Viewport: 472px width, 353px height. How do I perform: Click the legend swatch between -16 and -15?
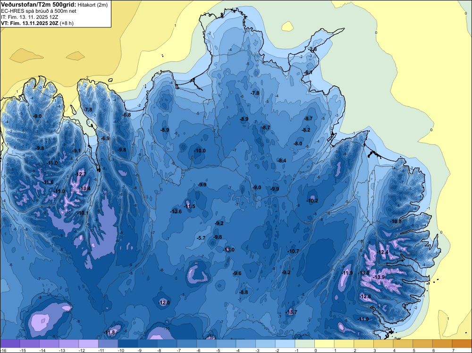tap(10, 344)
